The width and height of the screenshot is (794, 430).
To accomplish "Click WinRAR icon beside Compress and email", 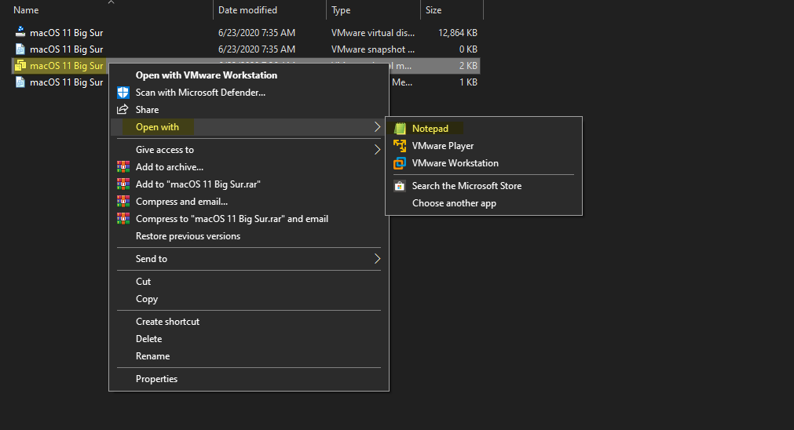I will pyautogui.click(x=123, y=202).
